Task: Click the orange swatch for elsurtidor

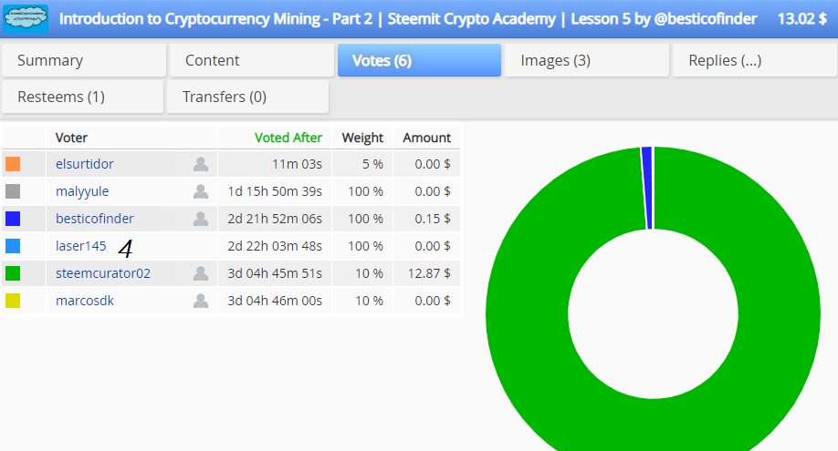Action: [x=13, y=164]
